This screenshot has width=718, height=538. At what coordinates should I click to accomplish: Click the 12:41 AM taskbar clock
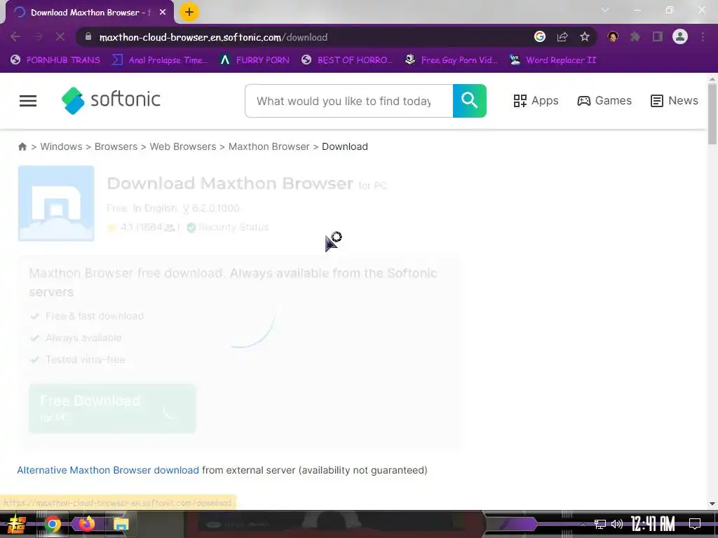click(653, 524)
